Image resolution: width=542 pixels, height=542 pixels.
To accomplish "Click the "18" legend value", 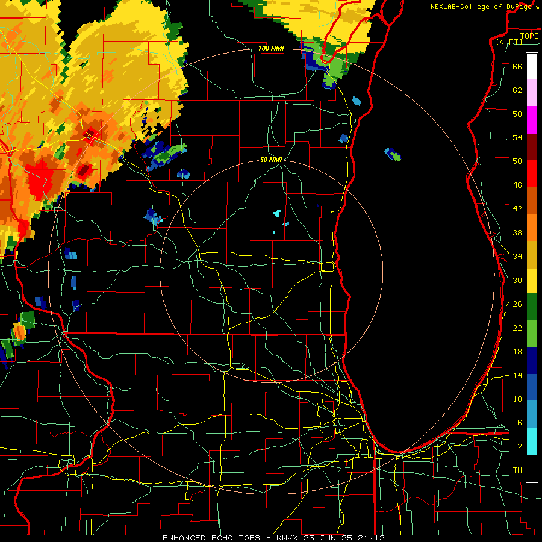I will pos(517,352).
